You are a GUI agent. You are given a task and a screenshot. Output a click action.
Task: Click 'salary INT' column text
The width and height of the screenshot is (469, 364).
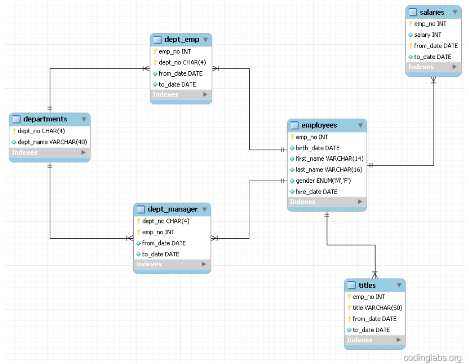click(x=428, y=35)
